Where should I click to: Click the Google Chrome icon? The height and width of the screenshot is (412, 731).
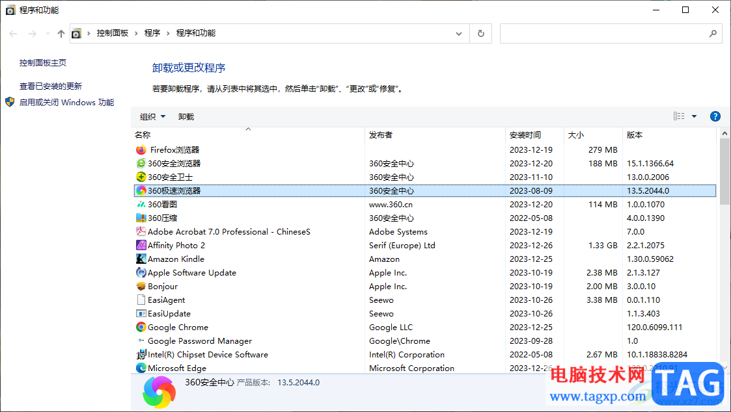tap(141, 328)
